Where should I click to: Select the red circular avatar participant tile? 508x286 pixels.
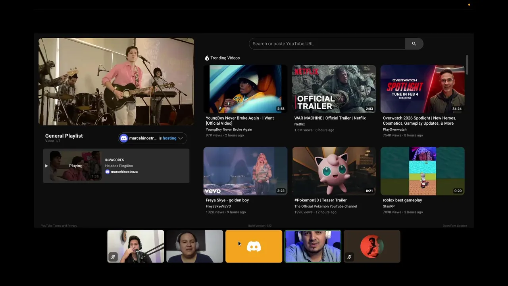[x=372, y=246]
